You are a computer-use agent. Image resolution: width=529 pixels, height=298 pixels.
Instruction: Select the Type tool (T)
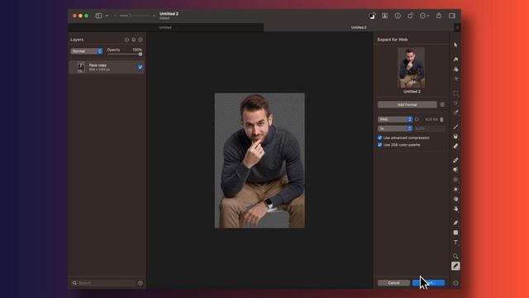coord(455,243)
